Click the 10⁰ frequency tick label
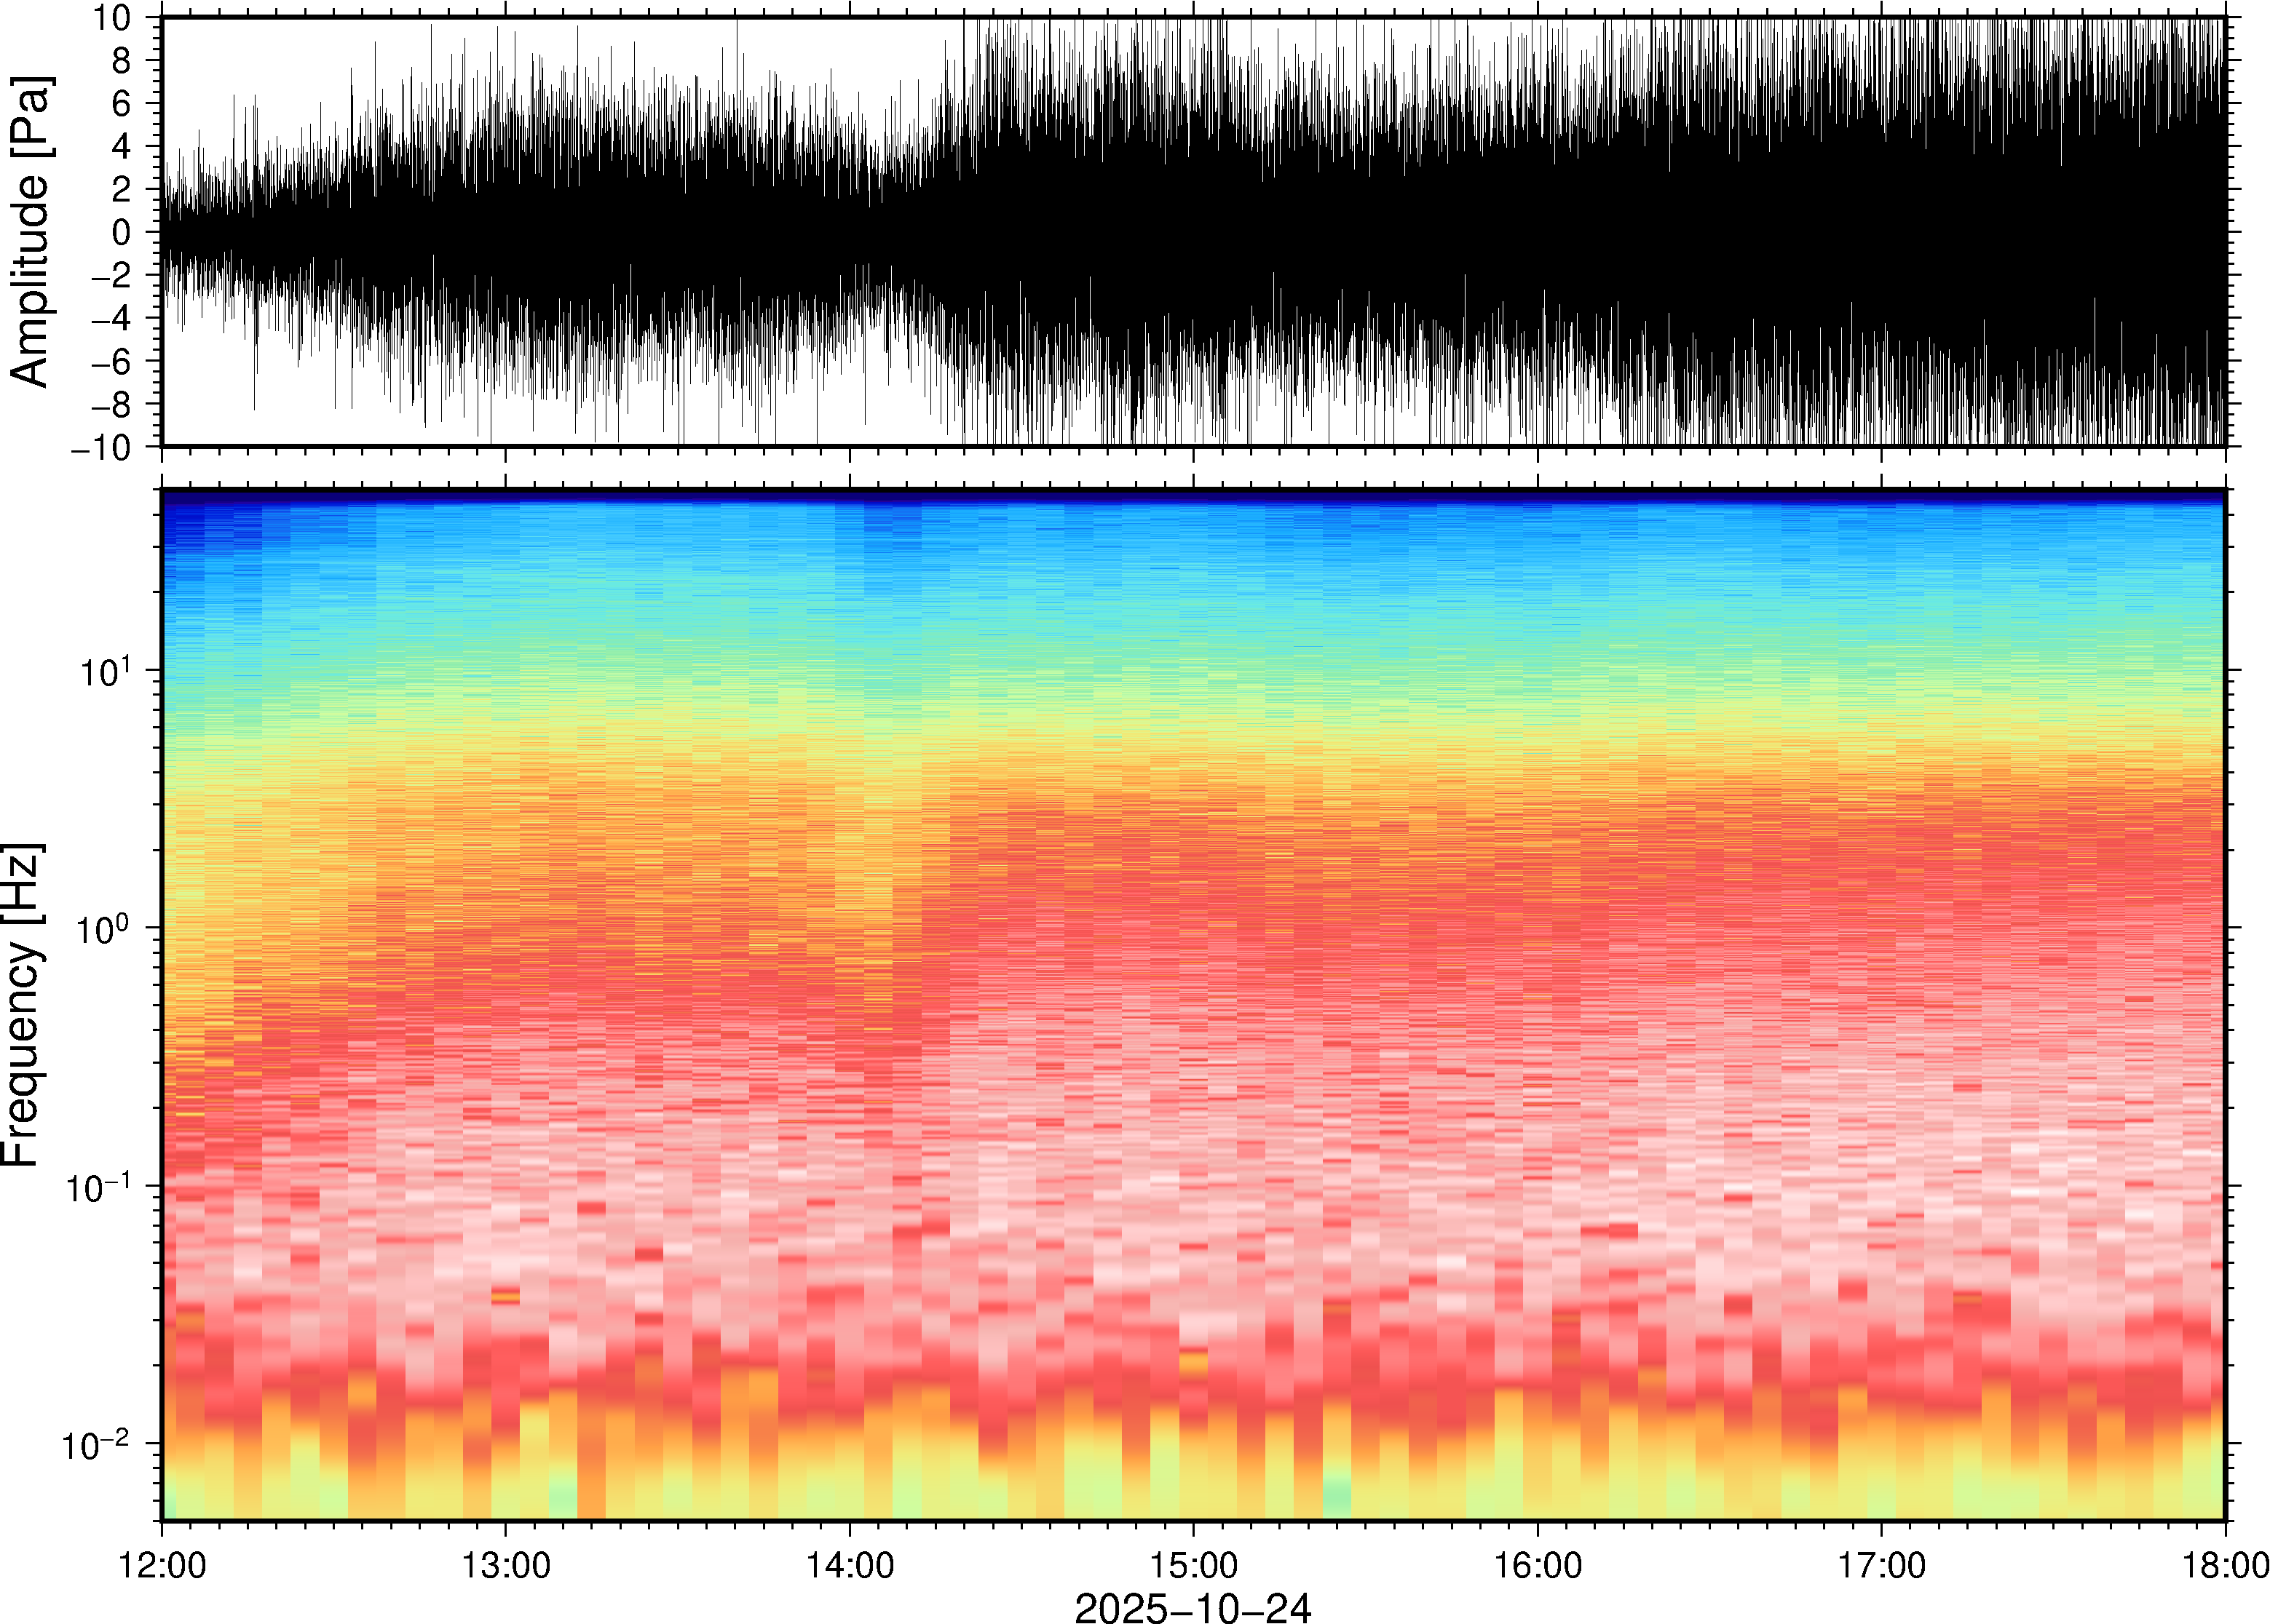 pyautogui.click(x=105, y=928)
